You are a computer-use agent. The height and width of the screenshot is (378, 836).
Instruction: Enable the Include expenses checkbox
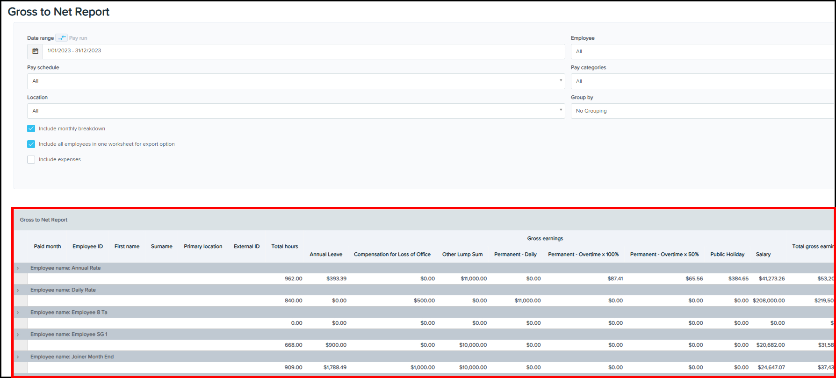[x=31, y=159]
